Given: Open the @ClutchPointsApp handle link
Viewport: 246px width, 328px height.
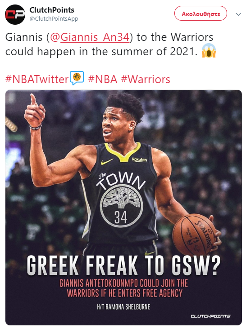Looking at the screenshot, I should click(54, 19).
